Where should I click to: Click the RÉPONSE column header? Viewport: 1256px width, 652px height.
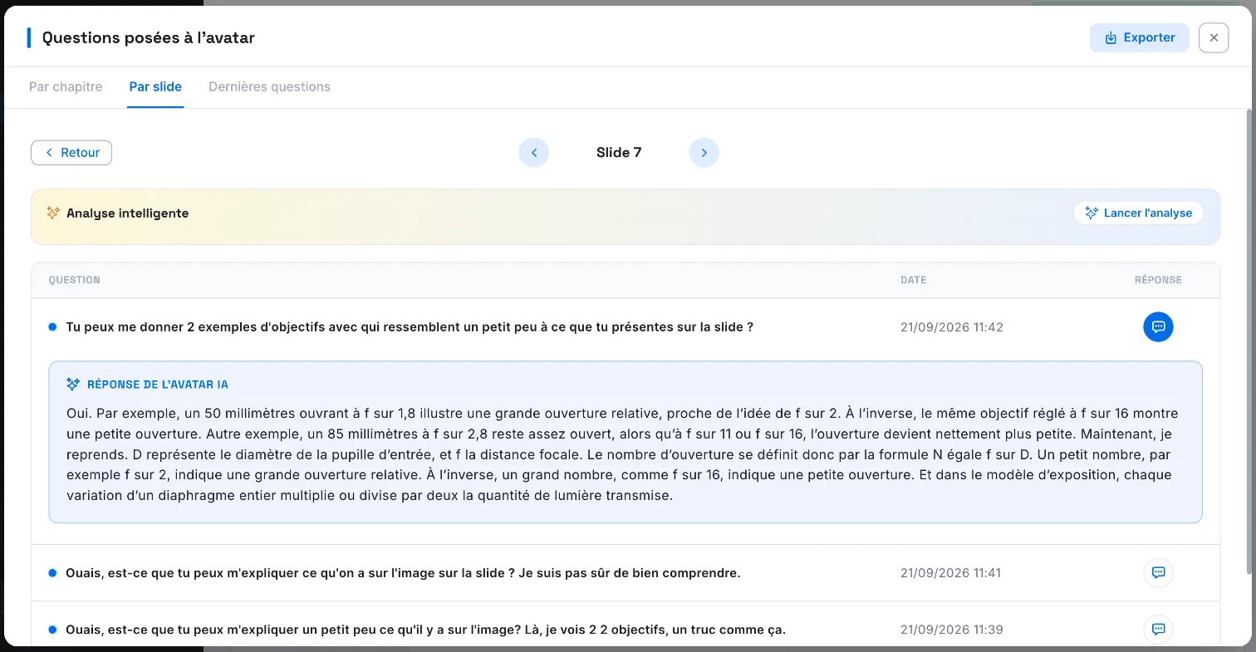(x=1158, y=280)
